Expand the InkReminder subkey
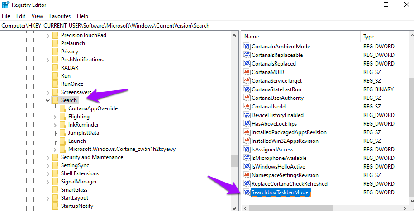This screenshot has height=211, width=414. click(x=55, y=125)
